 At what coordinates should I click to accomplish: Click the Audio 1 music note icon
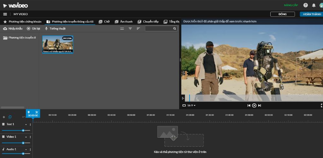[3, 149]
